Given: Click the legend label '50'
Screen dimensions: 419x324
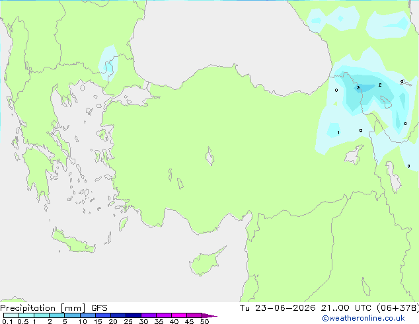Looking at the screenshot, I should click(x=204, y=321).
